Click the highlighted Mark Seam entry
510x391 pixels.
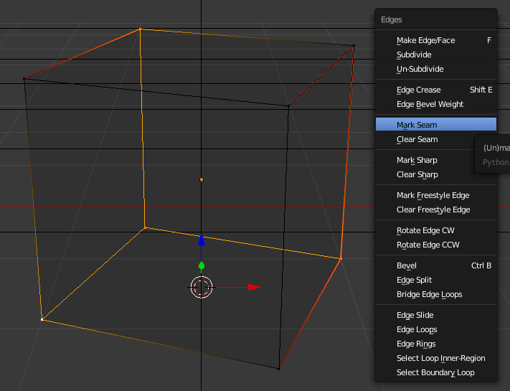tap(436, 125)
